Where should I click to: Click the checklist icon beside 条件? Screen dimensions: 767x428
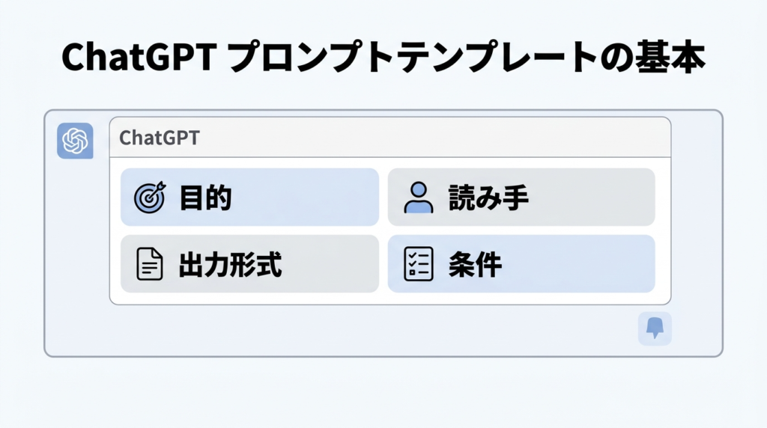(x=418, y=265)
